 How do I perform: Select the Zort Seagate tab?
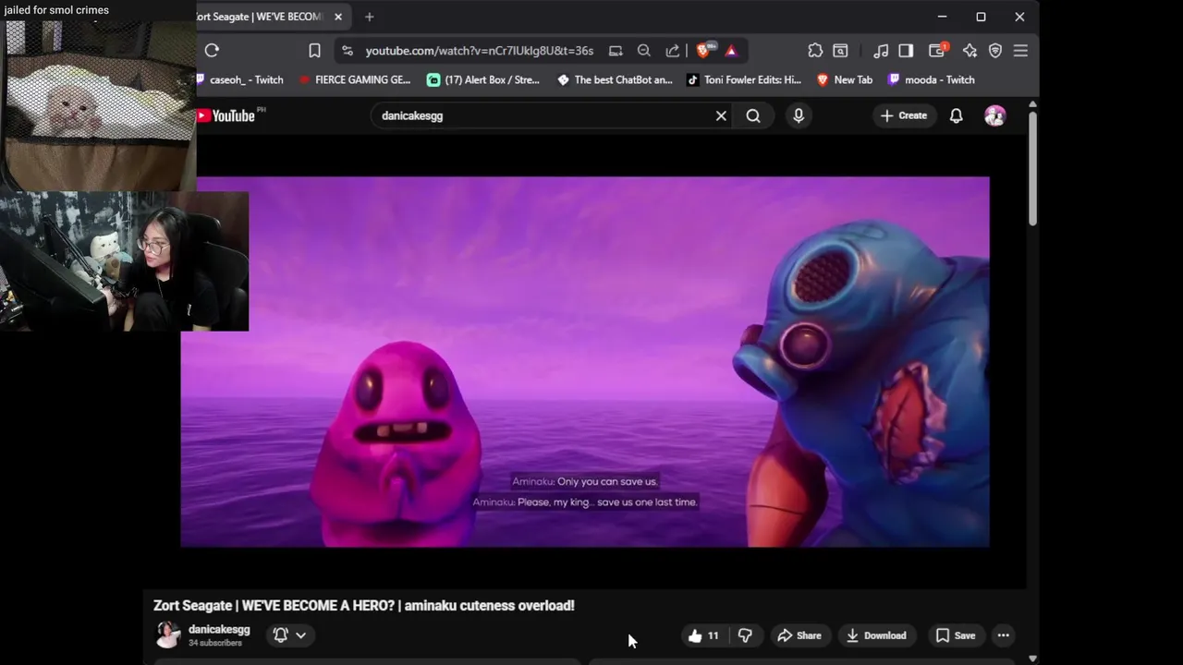tap(259, 17)
